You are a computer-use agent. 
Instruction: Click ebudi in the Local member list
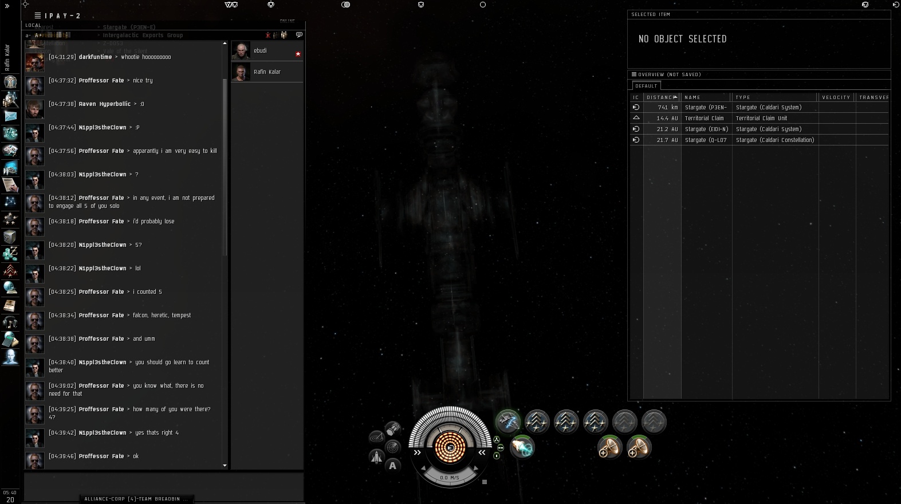click(267, 50)
